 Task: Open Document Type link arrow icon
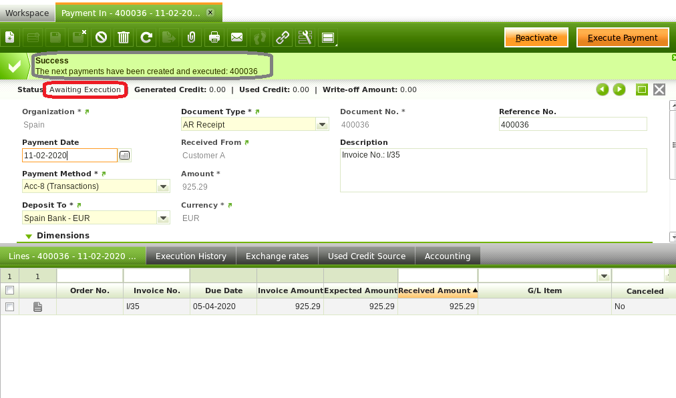(x=257, y=112)
